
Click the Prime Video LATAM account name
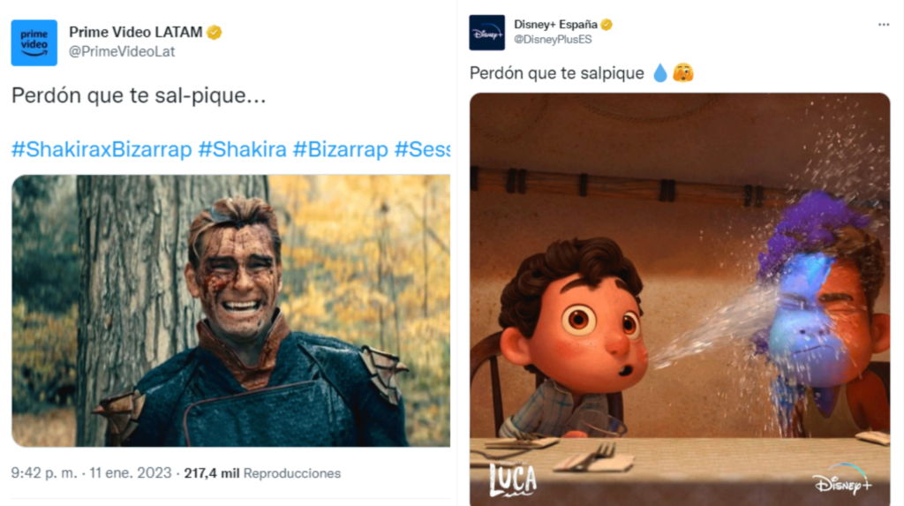(x=135, y=32)
